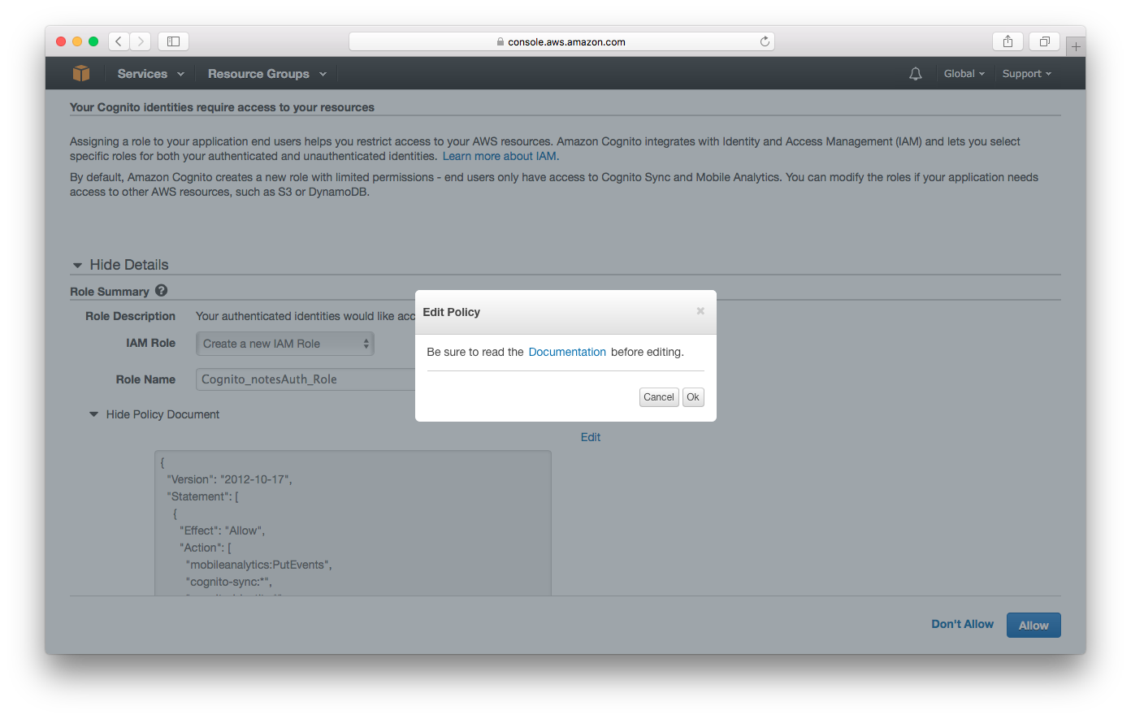The width and height of the screenshot is (1131, 719).
Task: Collapse the Hide Details section
Action: pos(120,265)
